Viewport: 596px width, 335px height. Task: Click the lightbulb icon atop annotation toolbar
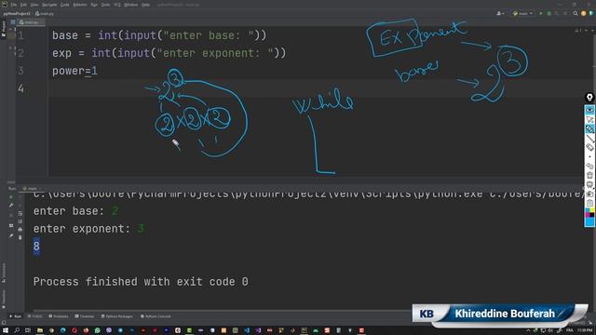point(589,98)
